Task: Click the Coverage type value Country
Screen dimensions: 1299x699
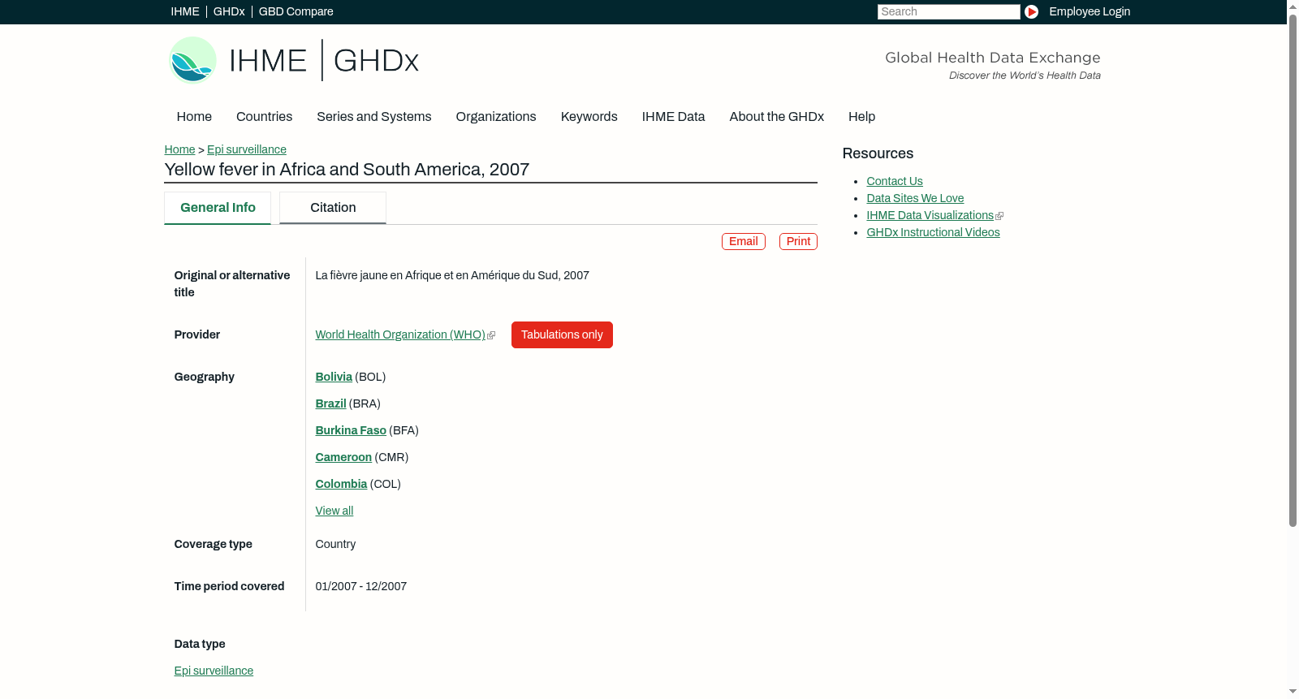Action: 335,545
